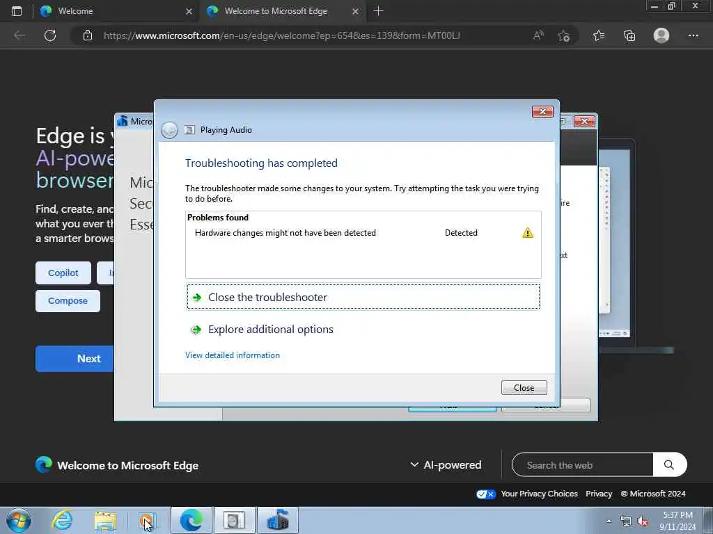This screenshot has width=713, height=534.
Task: Close the 'Welcome' tab
Action: (x=189, y=11)
